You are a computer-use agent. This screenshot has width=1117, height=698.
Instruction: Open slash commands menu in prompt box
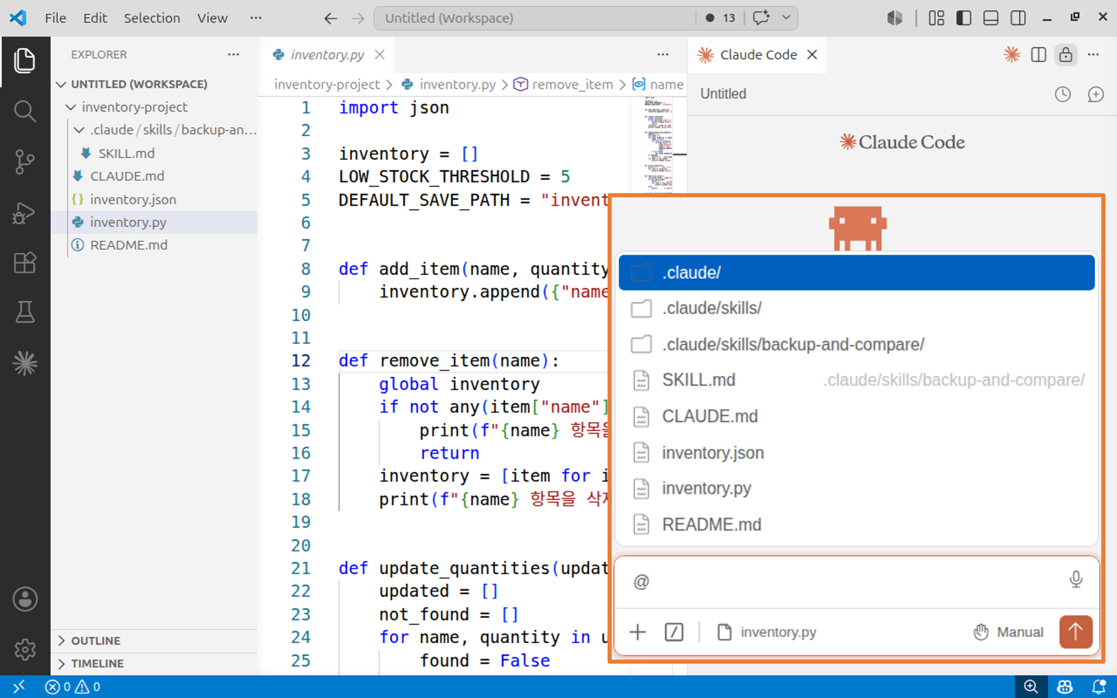(674, 631)
